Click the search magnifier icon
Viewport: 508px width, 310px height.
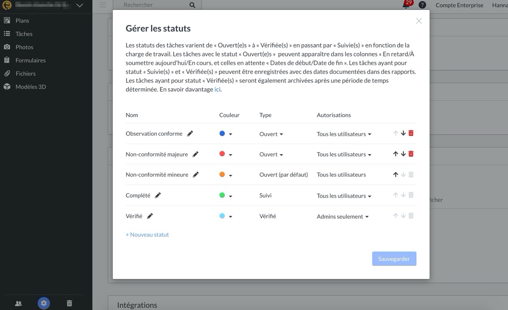click(193, 5)
